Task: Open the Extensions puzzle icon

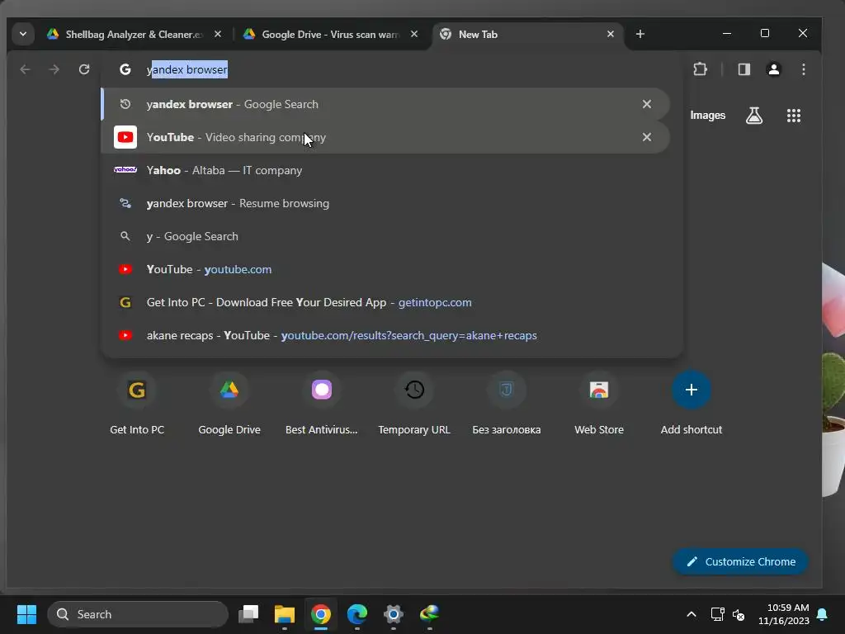Action: coord(700,69)
